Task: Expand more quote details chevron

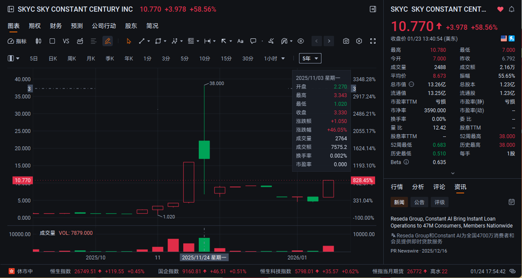Action: click(x=452, y=173)
